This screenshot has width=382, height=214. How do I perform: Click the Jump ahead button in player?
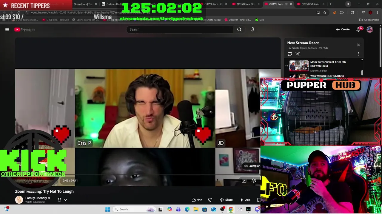(x=252, y=166)
